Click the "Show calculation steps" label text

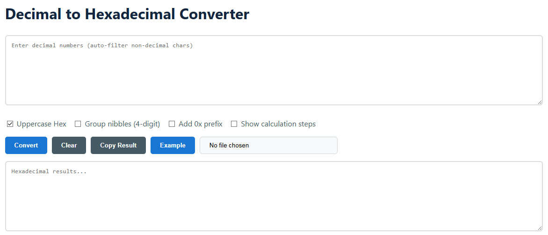(x=278, y=124)
